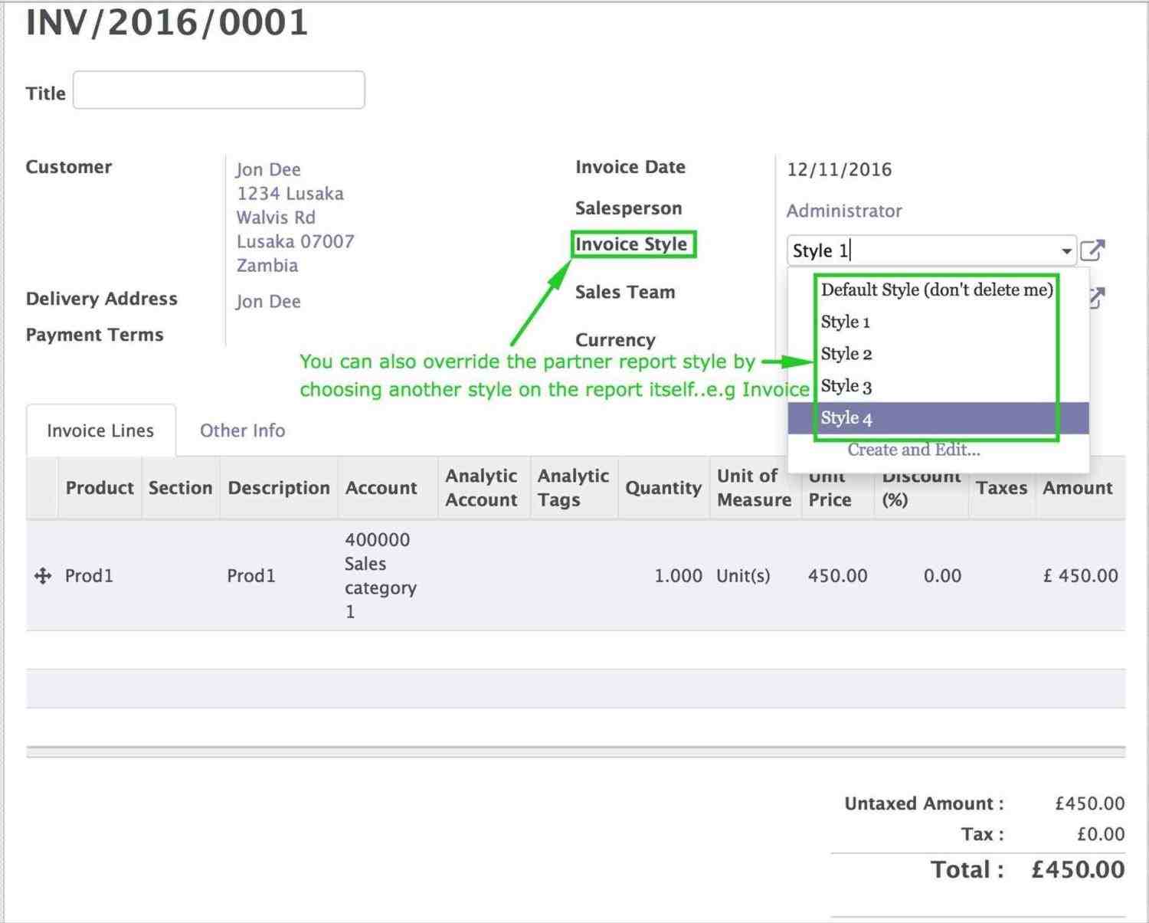Open Administrator salesperson link
The image size is (1149, 923).
click(x=844, y=211)
